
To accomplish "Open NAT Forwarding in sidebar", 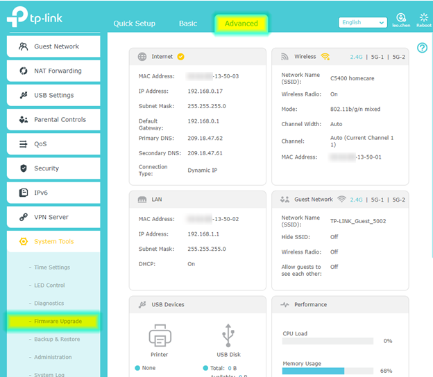I will click(x=53, y=71).
